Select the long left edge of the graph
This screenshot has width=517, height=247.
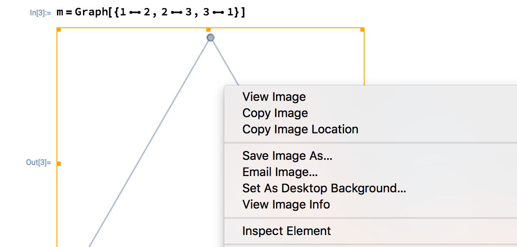point(149,143)
